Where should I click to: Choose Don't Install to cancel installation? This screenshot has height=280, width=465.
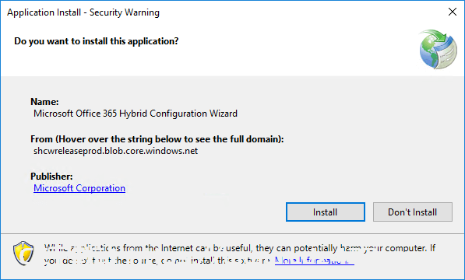413,212
